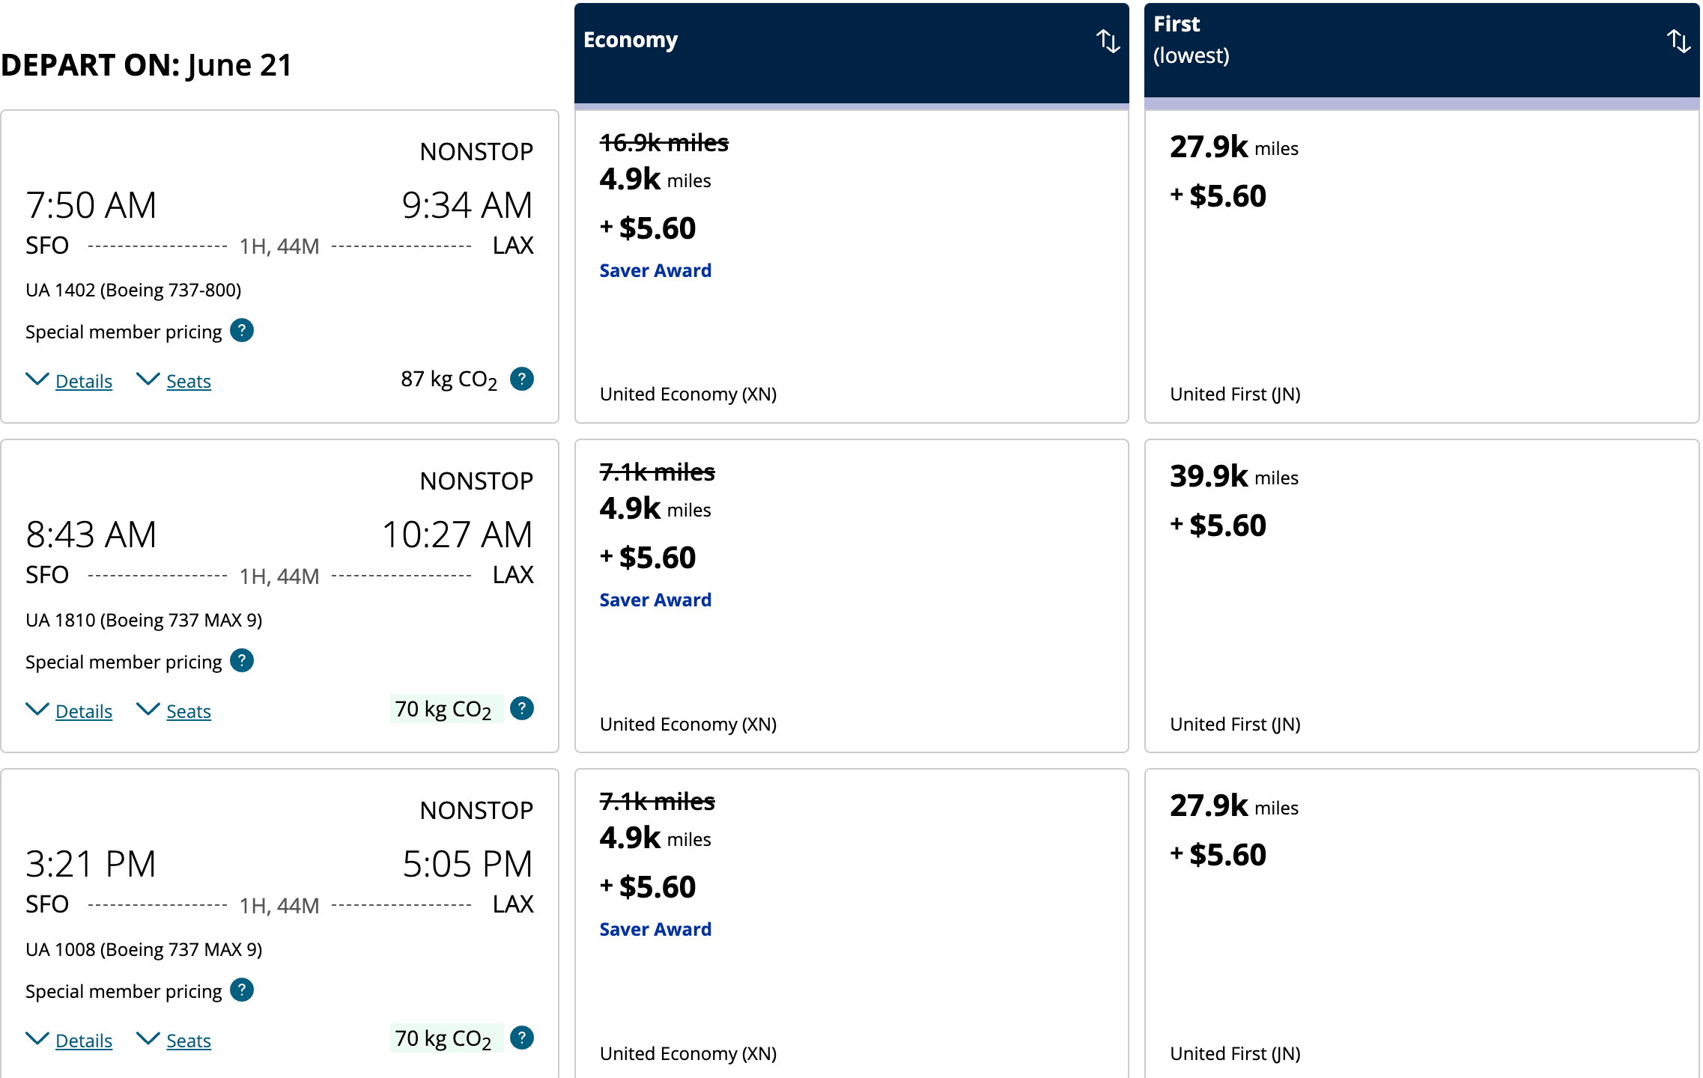Screen dimensions: 1703x1078
Task: Sort results by First class fare column
Action: point(1678,41)
